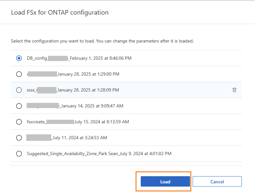Click empty area of highlighted ssss_ row

click(x=175, y=90)
